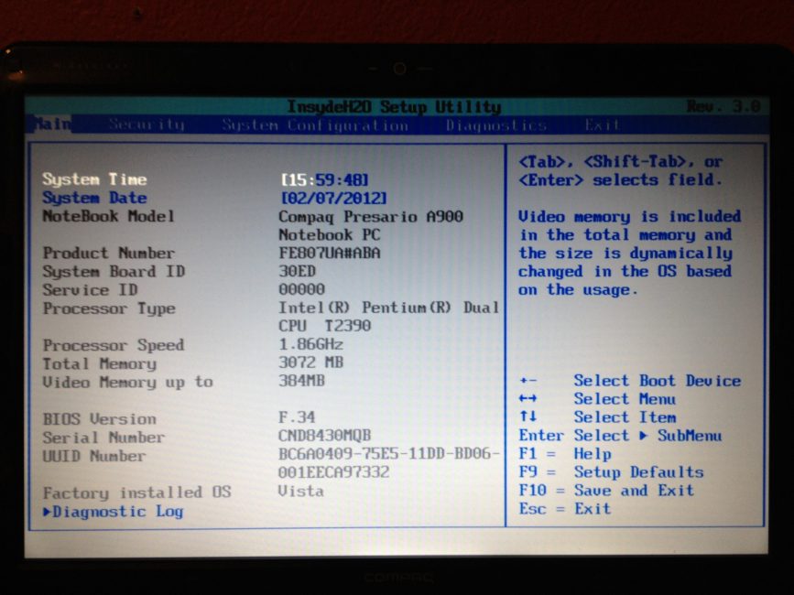Click the Product Number label

108,253
